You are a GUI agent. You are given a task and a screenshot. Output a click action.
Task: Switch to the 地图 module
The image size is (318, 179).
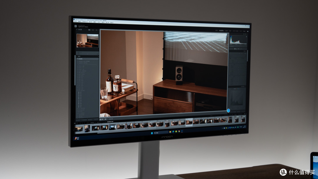tap(226, 31)
